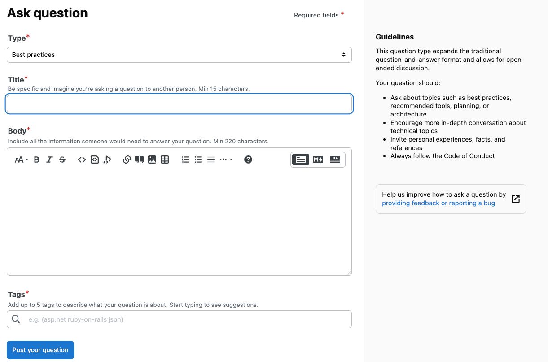The height and width of the screenshot is (362, 548).
Task: Click the 'Min 220 characters' body hint
Action: [241, 141]
